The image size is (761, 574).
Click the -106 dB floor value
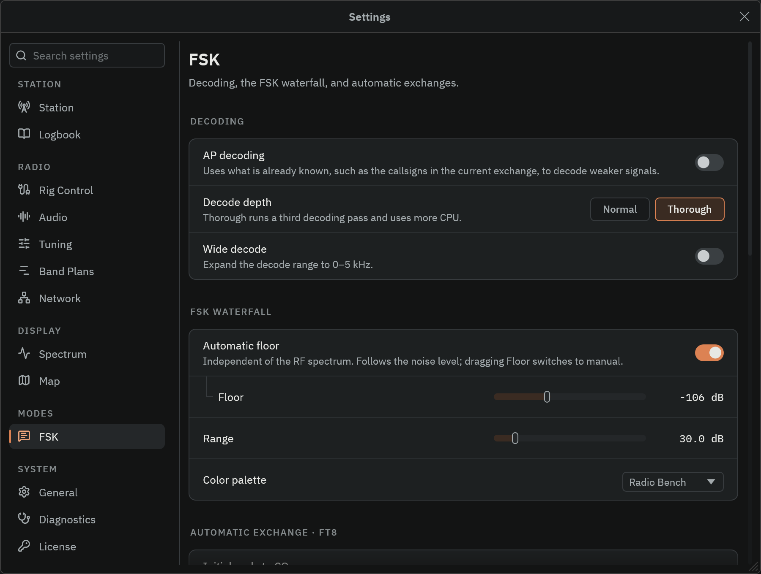pos(701,397)
